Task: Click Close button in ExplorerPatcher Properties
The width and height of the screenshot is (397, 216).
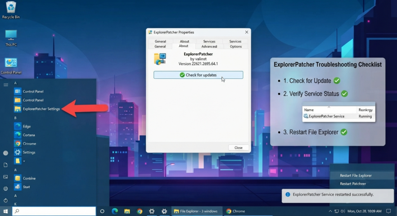Action: pyautogui.click(x=238, y=148)
